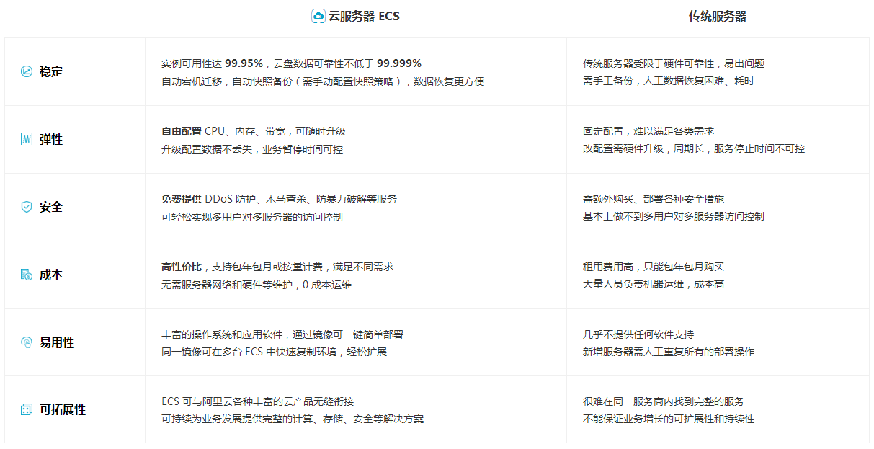Viewport: 874px width, 449px height.
Task: Click the 易用性 row label
Action: [57, 342]
